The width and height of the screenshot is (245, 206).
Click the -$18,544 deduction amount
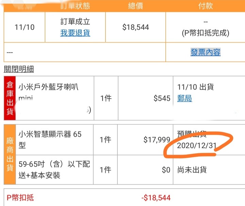click(156, 198)
